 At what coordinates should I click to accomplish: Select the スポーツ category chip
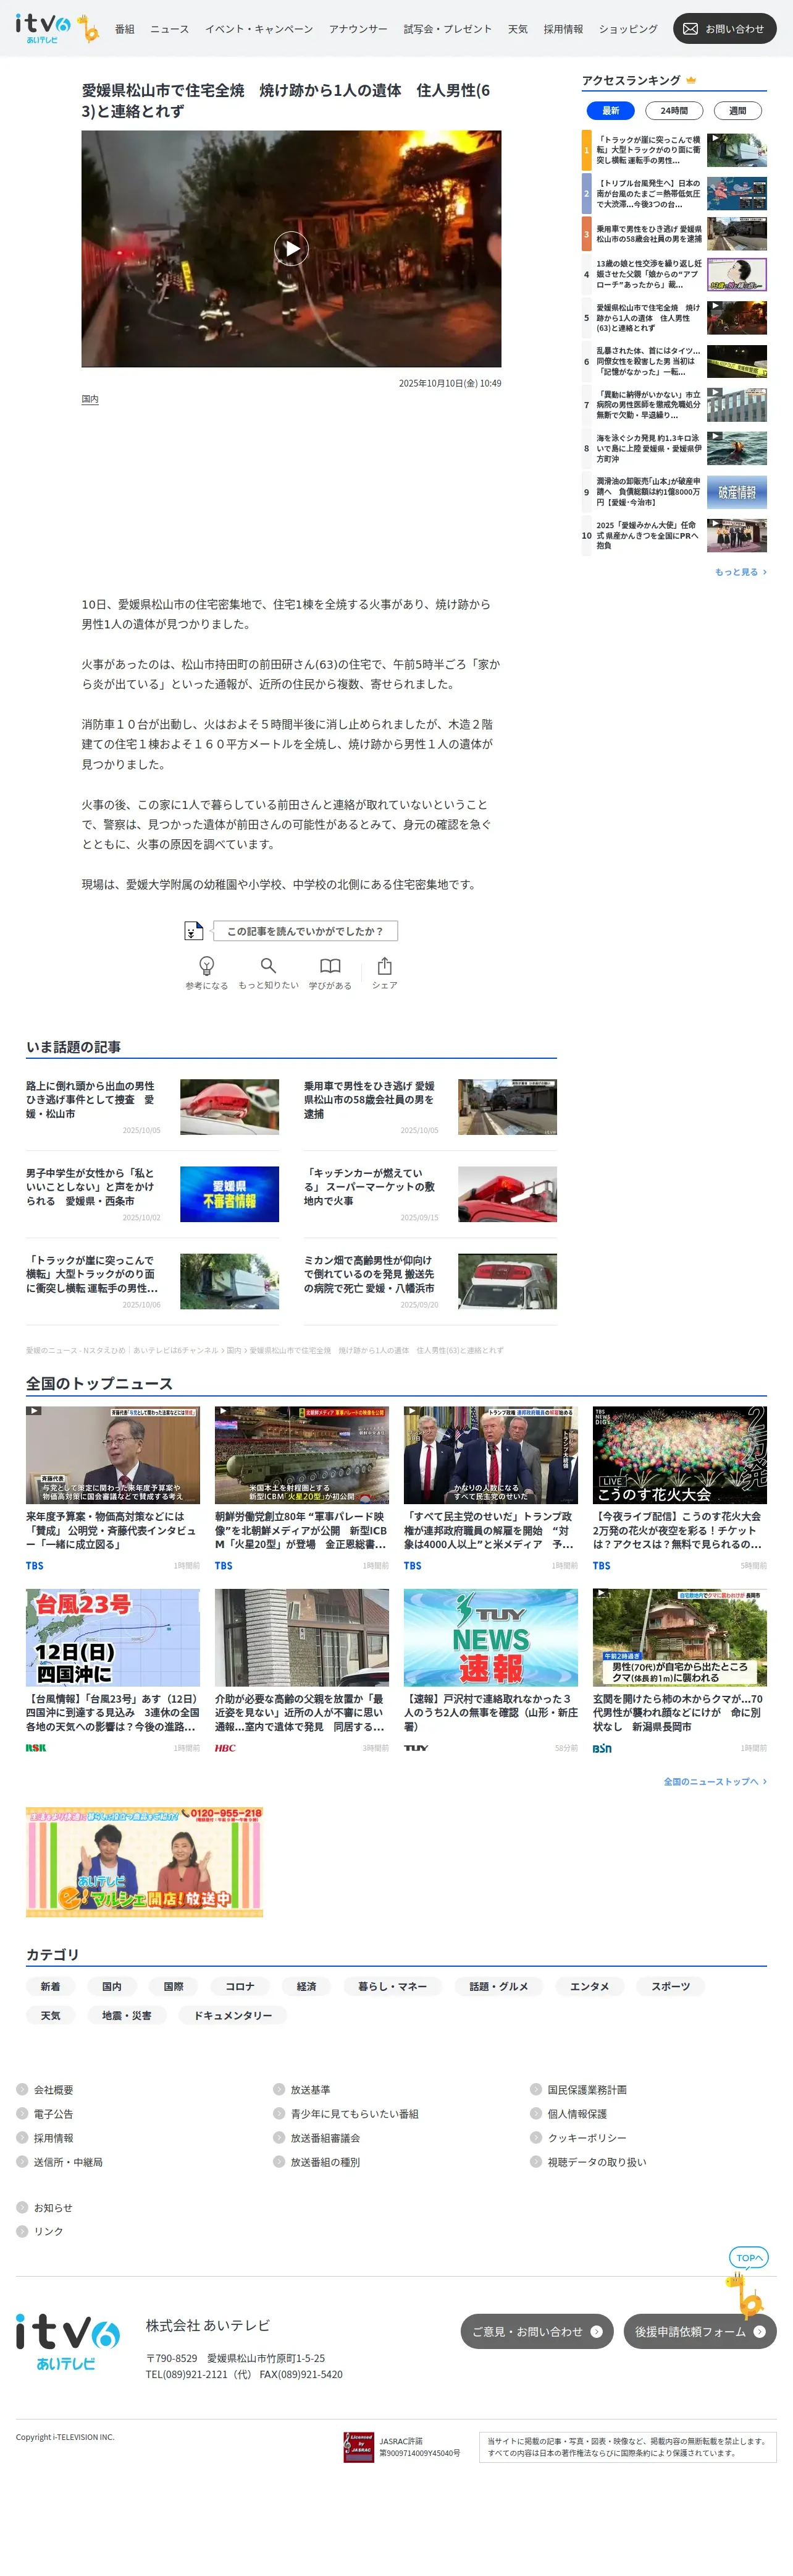click(x=670, y=1986)
